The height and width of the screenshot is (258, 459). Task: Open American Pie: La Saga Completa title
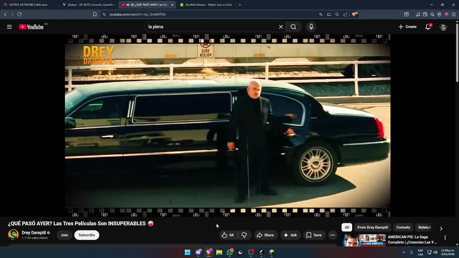point(413,240)
